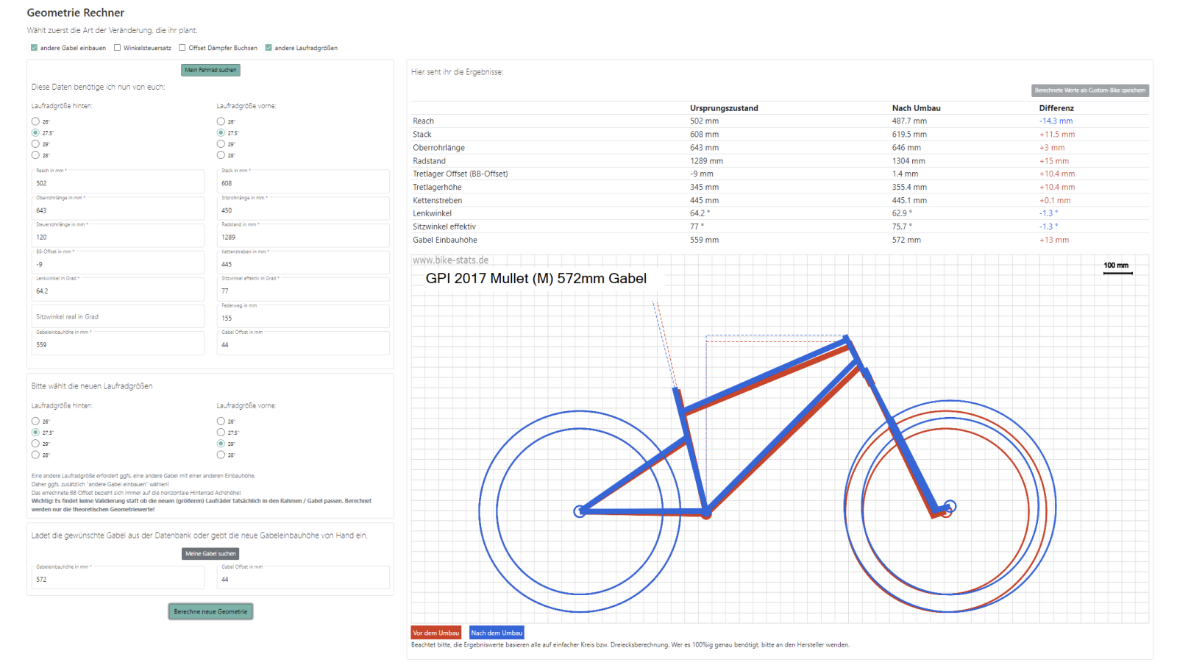Choose 29" for the new rear wheel size
The height and width of the screenshot is (665, 1177).
click(35, 444)
